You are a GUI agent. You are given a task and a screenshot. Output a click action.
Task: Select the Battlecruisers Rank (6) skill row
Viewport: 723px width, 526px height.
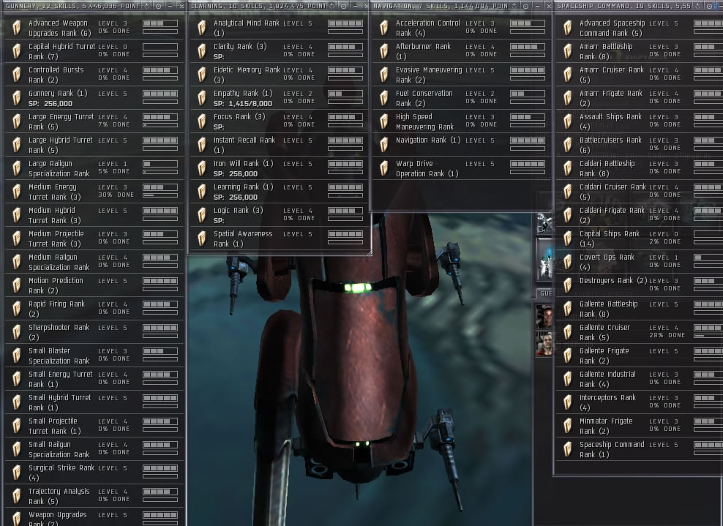click(x=639, y=145)
